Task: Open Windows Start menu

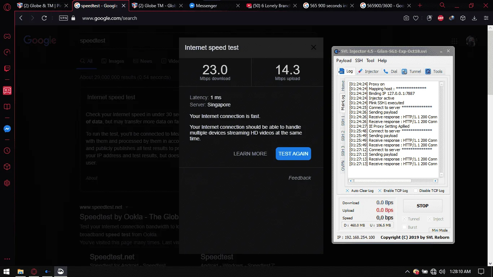Action: point(7,271)
